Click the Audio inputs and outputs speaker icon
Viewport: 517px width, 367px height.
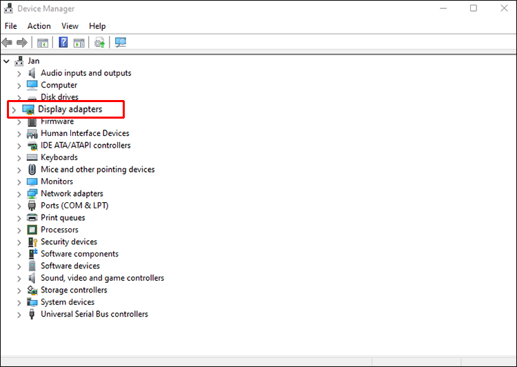click(x=32, y=73)
